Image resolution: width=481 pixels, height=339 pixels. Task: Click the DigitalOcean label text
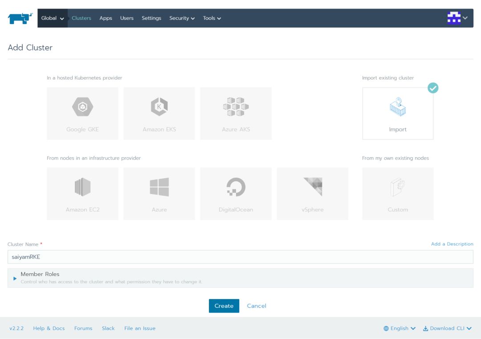(236, 210)
